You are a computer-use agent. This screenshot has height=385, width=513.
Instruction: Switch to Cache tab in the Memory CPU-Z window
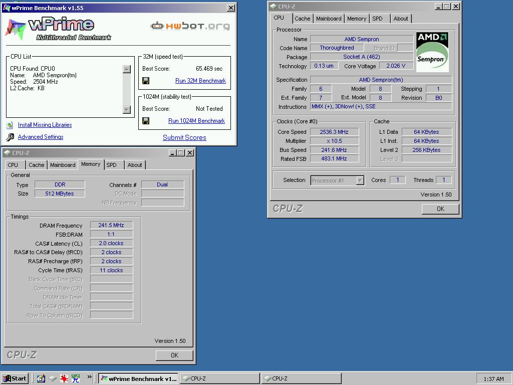point(36,165)
